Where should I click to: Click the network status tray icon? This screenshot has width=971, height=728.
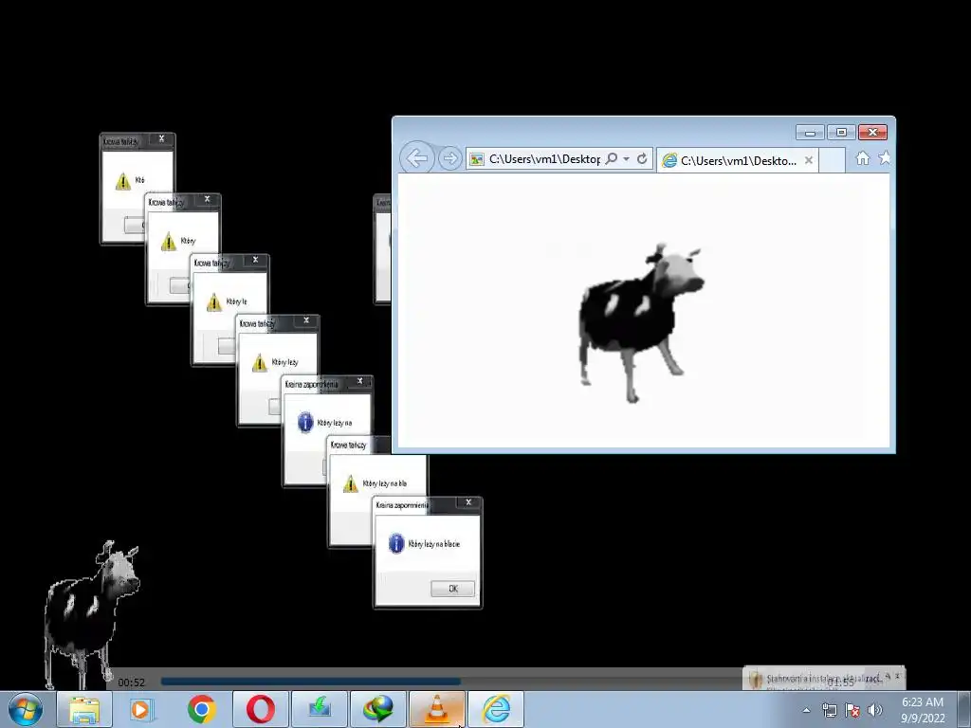click(x=829, y=710)
